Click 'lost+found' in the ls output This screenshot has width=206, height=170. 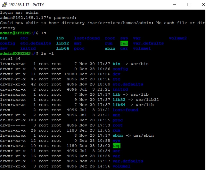coord(87,38)
